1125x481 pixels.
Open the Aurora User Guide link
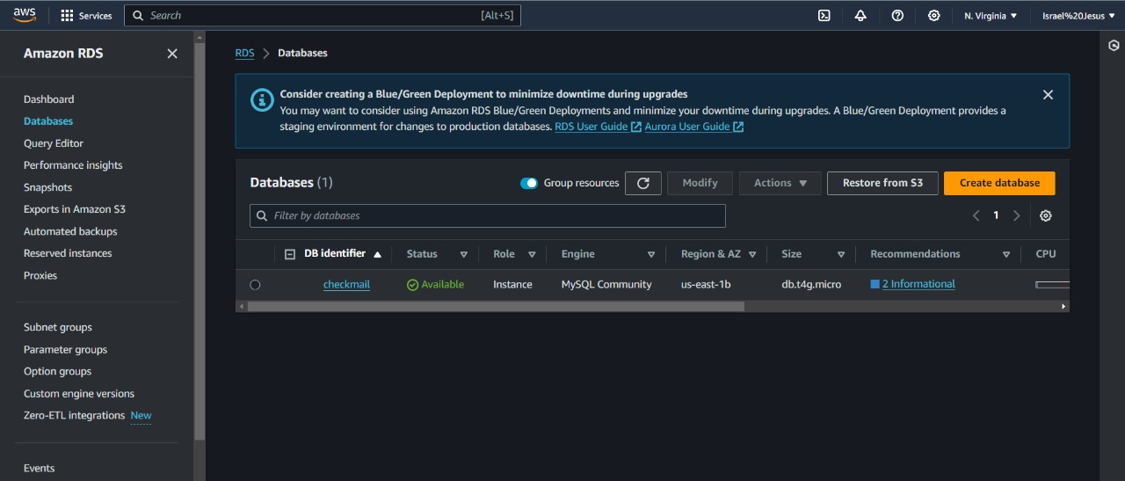[687, 127]
